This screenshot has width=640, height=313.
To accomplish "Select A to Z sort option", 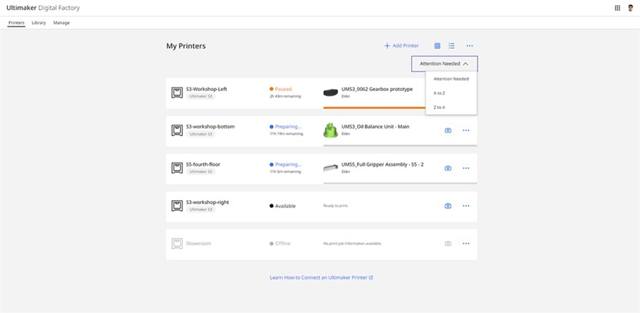I will click(x=439, y=93).
